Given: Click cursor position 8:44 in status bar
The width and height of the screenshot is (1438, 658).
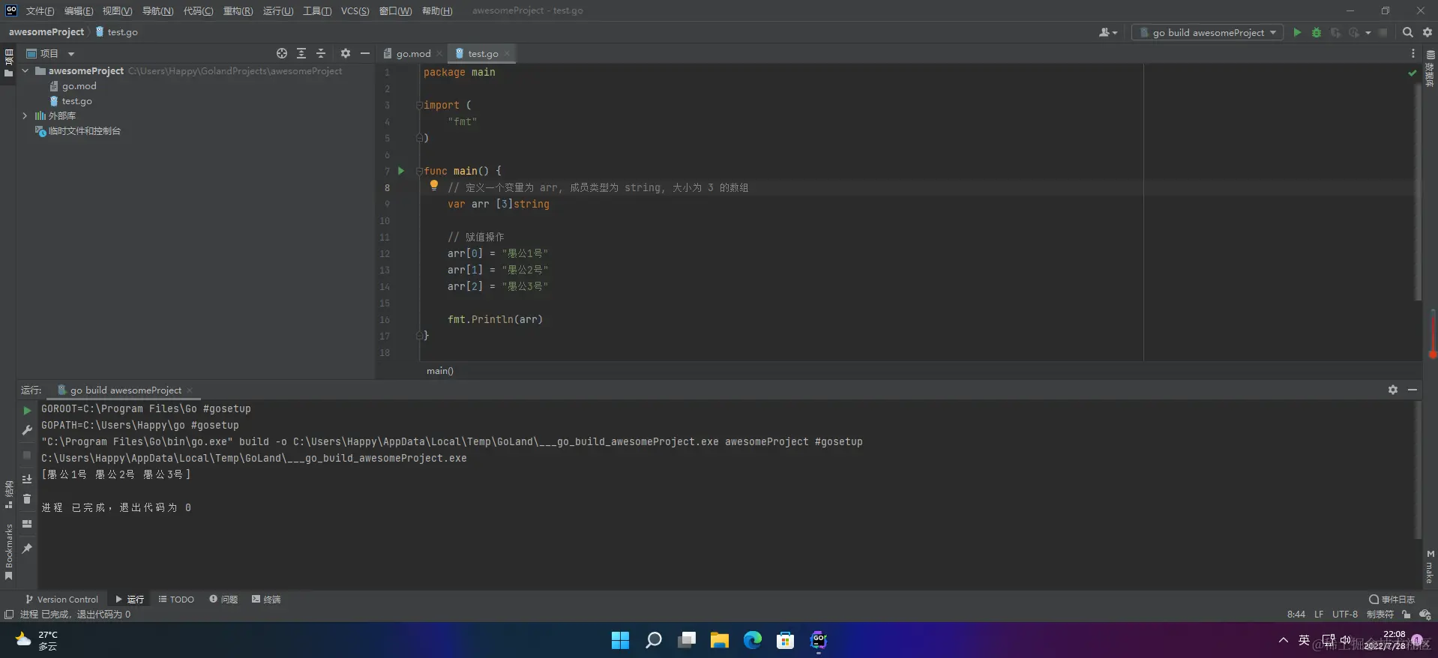Looking at the screenshot, I should tap(1296, 614).
